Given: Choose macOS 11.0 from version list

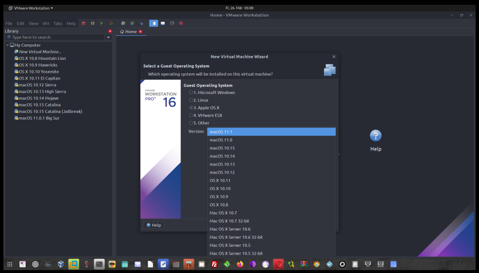Looking at the screenshot, I should click(271, 140).
